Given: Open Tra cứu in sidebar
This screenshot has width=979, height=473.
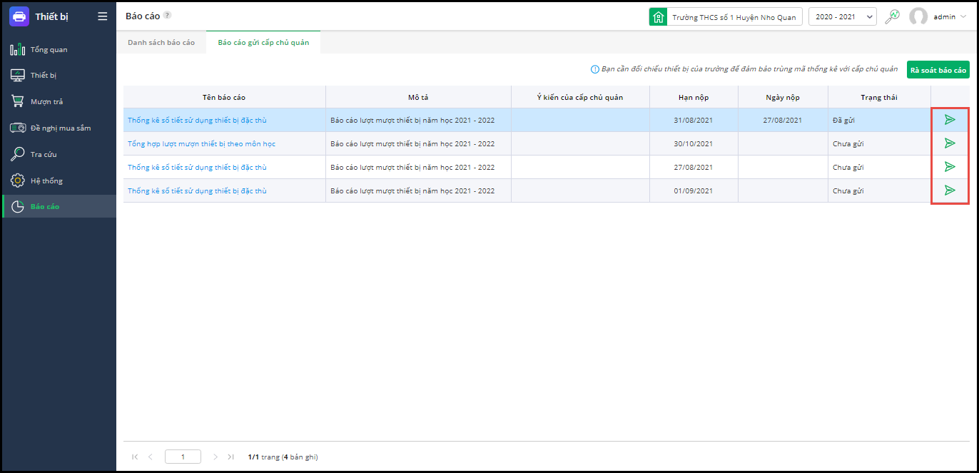Looking at the screenshot, I should (x=59, y=154).
